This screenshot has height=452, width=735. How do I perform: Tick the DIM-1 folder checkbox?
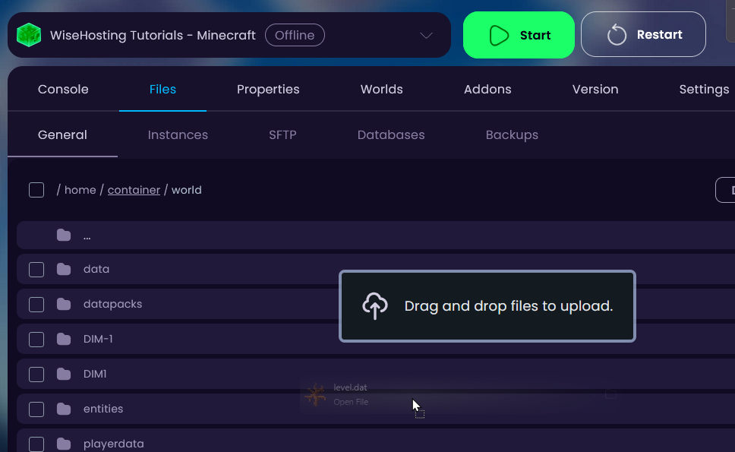tap(36, 340)
